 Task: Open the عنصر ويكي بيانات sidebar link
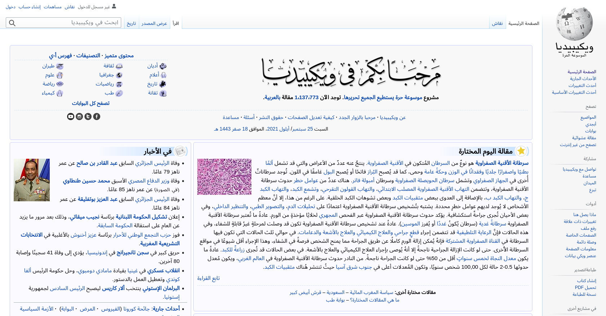pyautogui.click(x=580, y=256)
